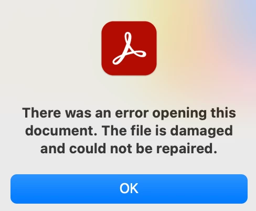Click the "There was an error opening this" line
The height and width of the screenshot is (211, 256).
point(129,113)
